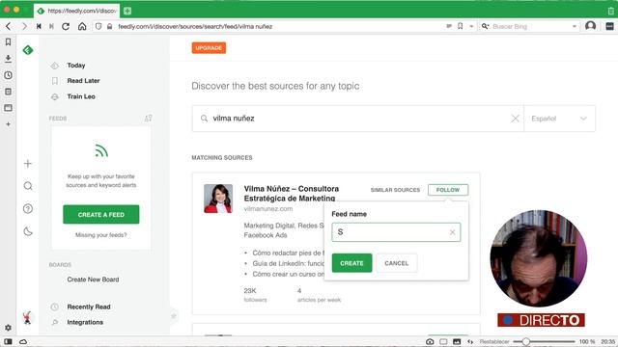Open Feedly search icon in sidebar
Image resolution: width=618 pixels, height=347 pixels.
[x=28, y=186]
